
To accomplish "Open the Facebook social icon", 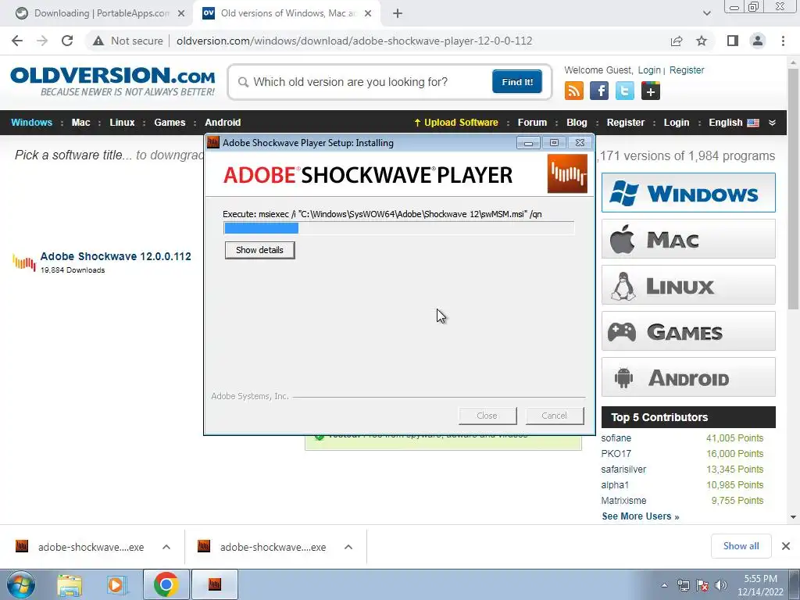I will coord(599,91).
